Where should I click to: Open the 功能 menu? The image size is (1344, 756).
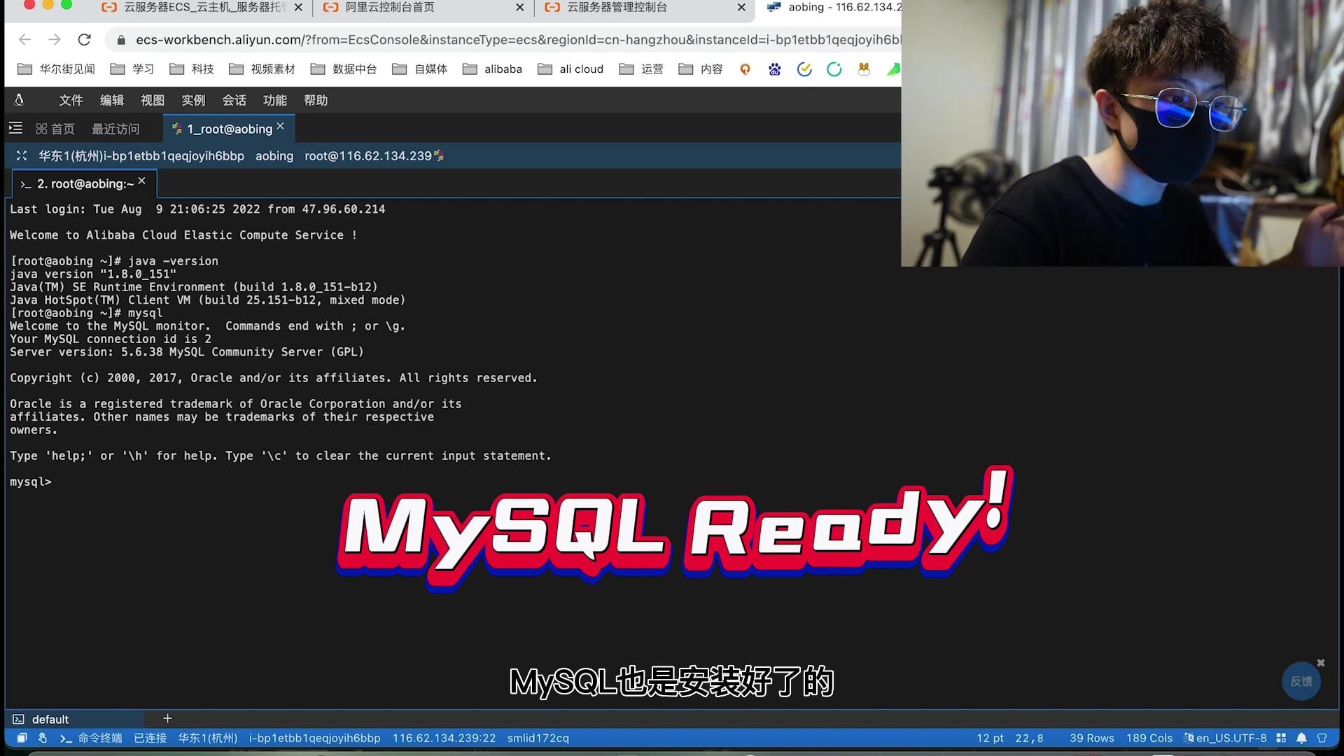point(274,100)
